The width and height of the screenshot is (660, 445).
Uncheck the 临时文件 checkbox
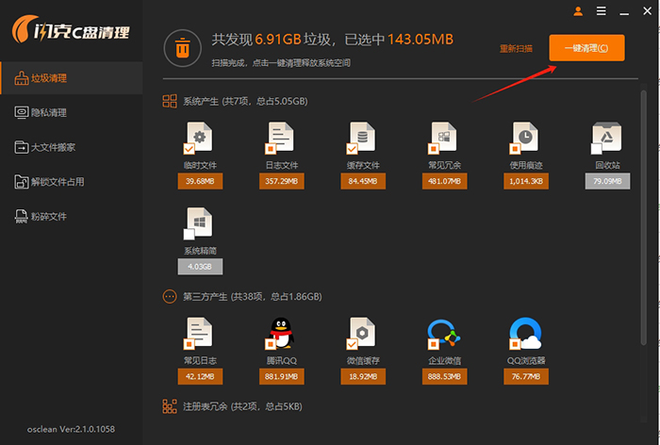click(x=189, y=149)
